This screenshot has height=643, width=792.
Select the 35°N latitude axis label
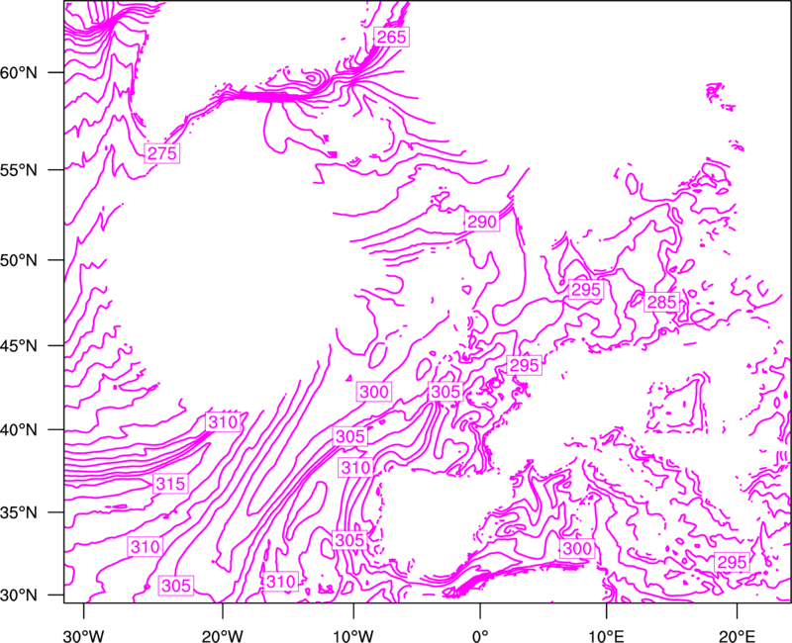[x=19, y=512]
